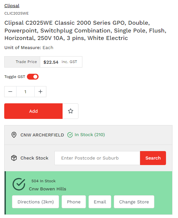Click the Email store button
This screenshot has height=218, width=178.
pos(100,202)
